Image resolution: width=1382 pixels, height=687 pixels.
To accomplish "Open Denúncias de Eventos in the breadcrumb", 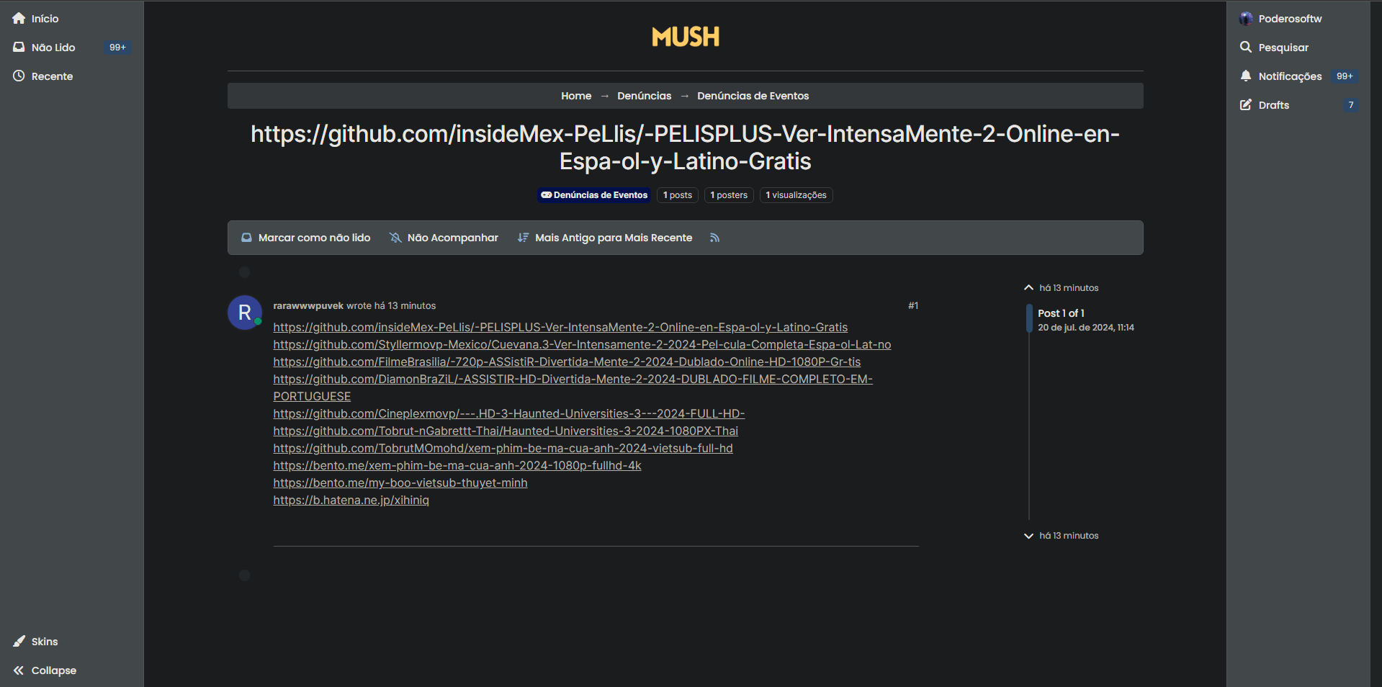I will coord(753,96).
